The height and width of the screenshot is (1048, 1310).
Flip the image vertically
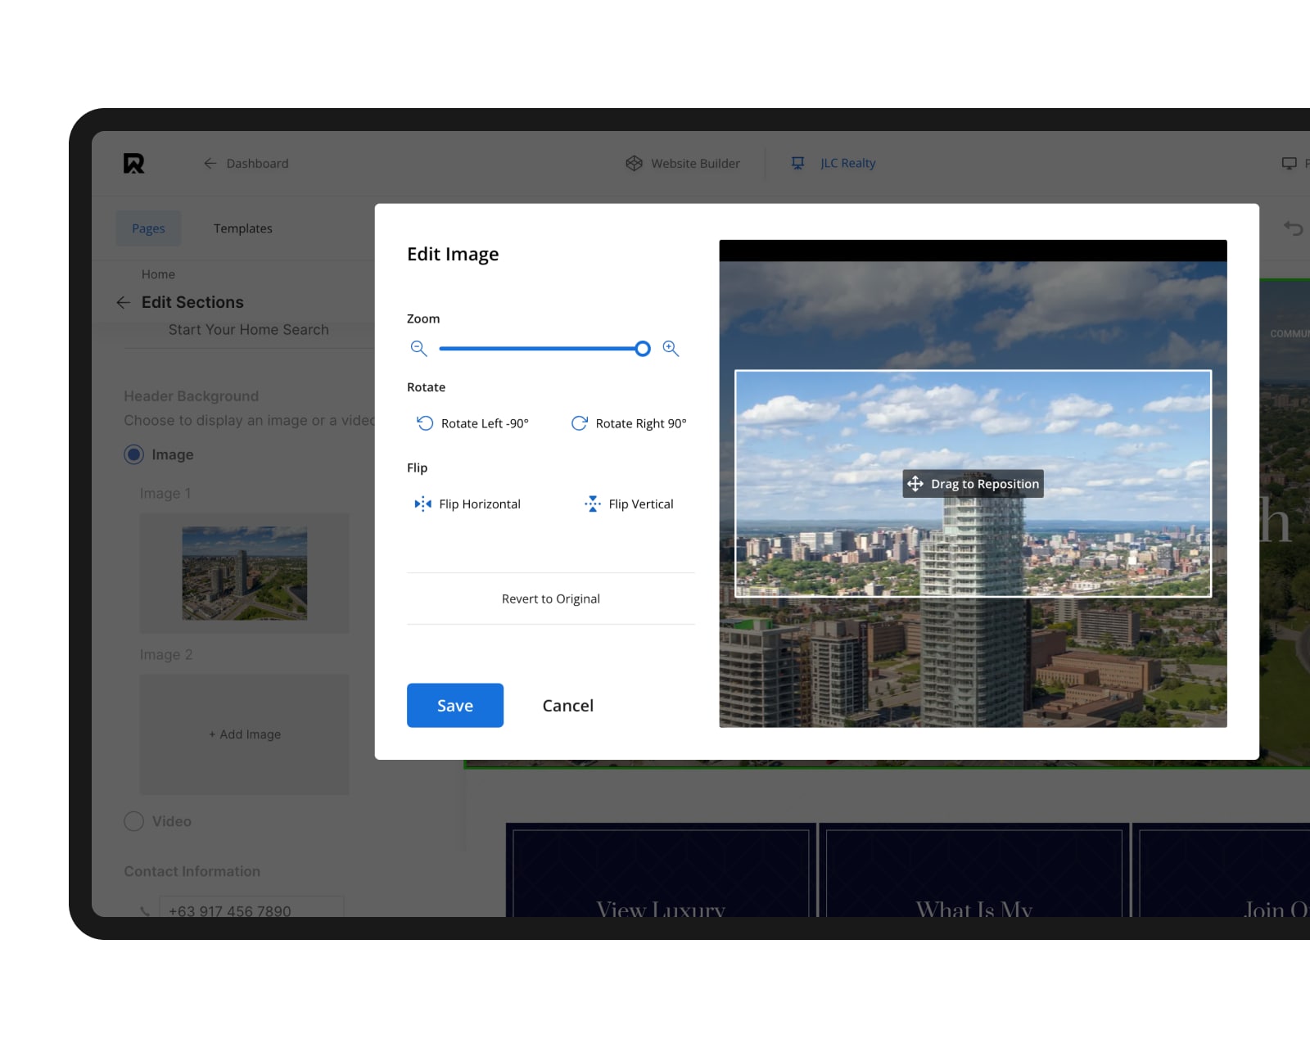pos(629,504)
